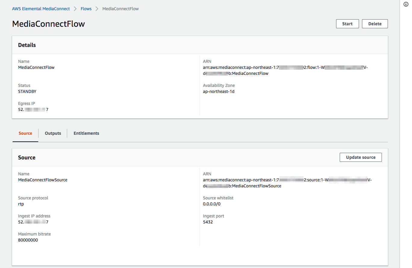Click MediaConnectFlow in the breadcrumb trail

(120, 9)
